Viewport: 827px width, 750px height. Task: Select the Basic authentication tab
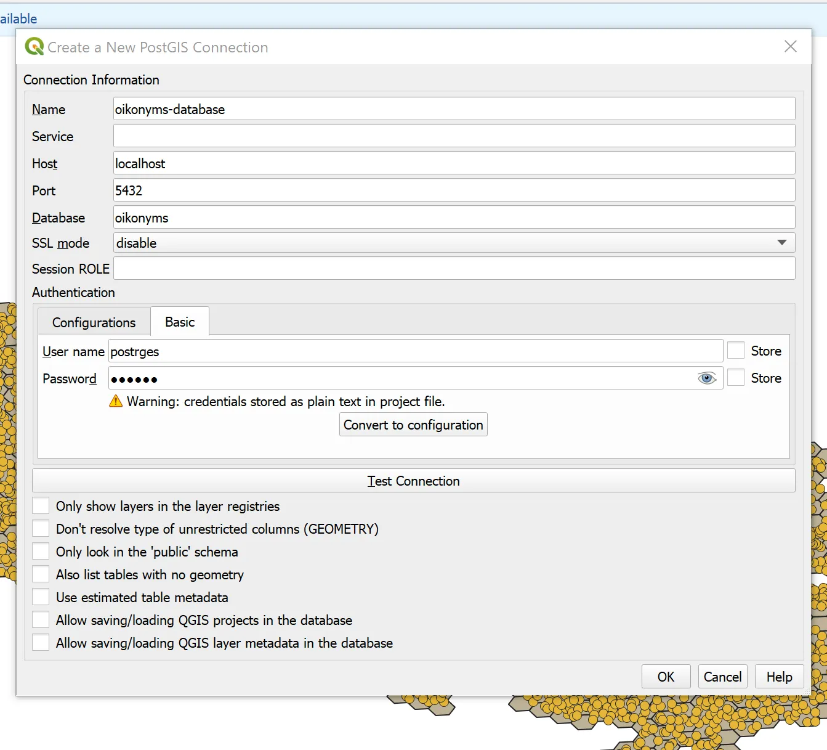[180, 322]
